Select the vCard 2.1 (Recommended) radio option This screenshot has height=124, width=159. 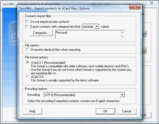coord(27,62)
